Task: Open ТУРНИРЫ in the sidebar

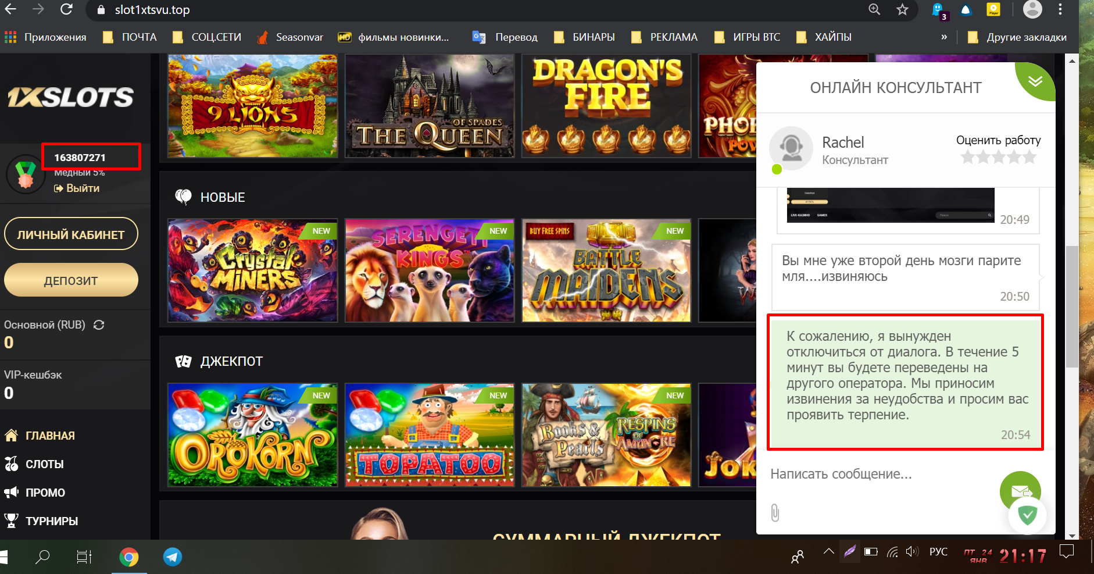Action: (41, 521)
